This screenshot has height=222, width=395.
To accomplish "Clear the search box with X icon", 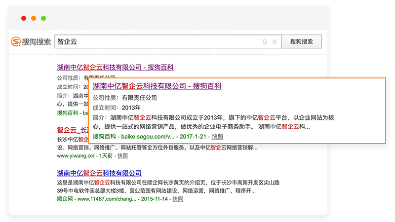I will [275, 42].
